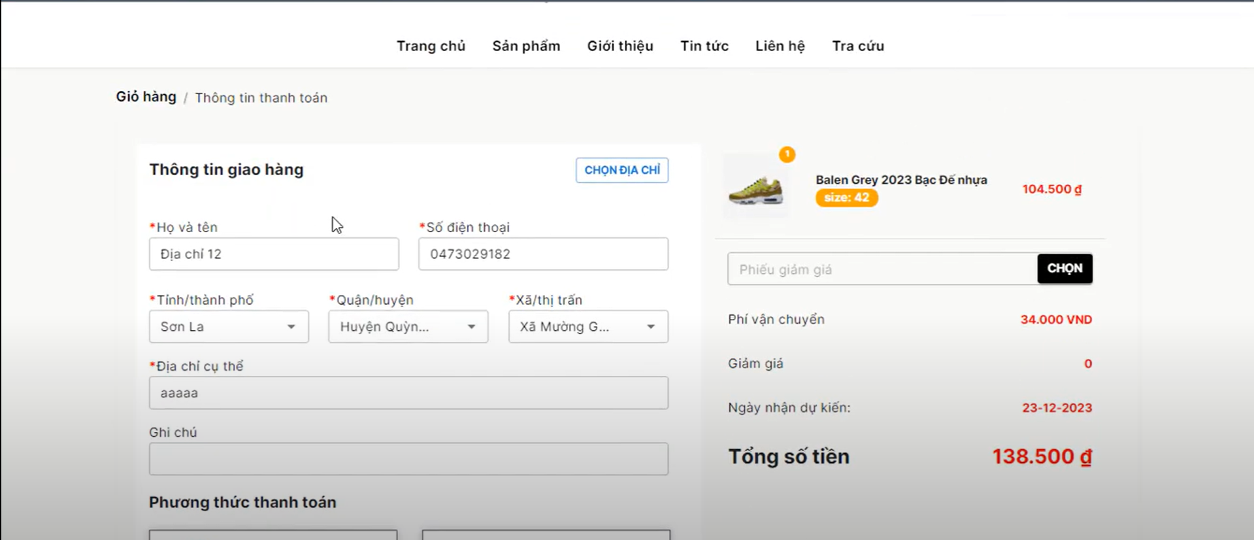Select Giới thiệu in the navigation

tap(620, 46)
